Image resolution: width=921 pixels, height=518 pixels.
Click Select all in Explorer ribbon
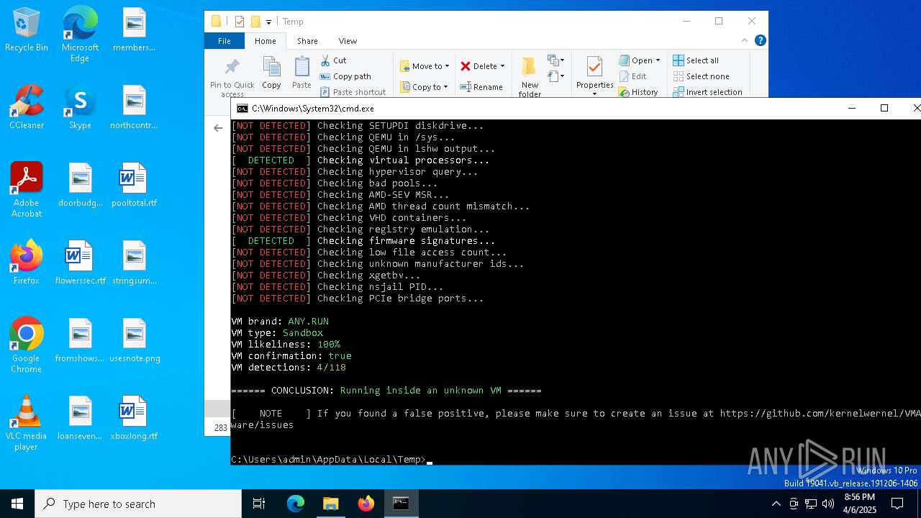coord(696,60)
